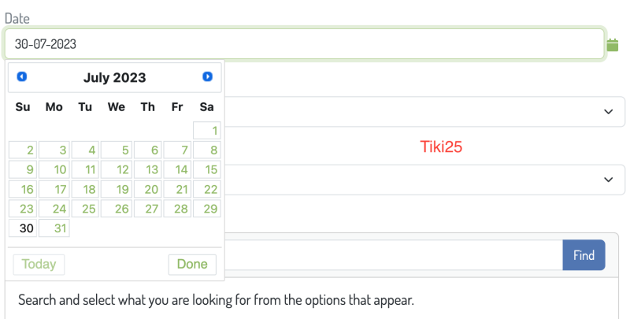Pick July 1 in the calendar
630x319 pixels.
[x=207, y=131]
